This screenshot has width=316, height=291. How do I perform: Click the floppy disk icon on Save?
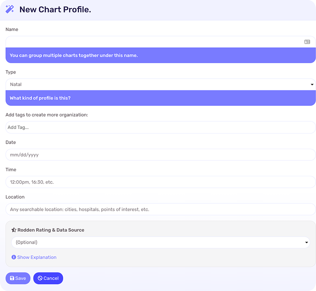point(12,278)
